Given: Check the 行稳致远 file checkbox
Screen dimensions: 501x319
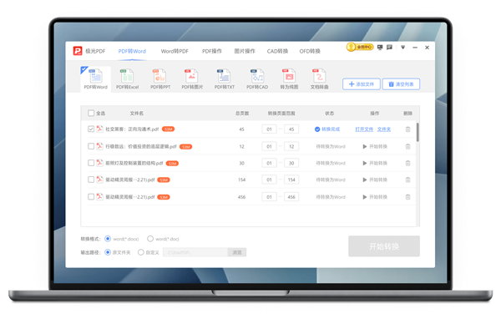Looking at the screenshot, I should tap(91, 146).
